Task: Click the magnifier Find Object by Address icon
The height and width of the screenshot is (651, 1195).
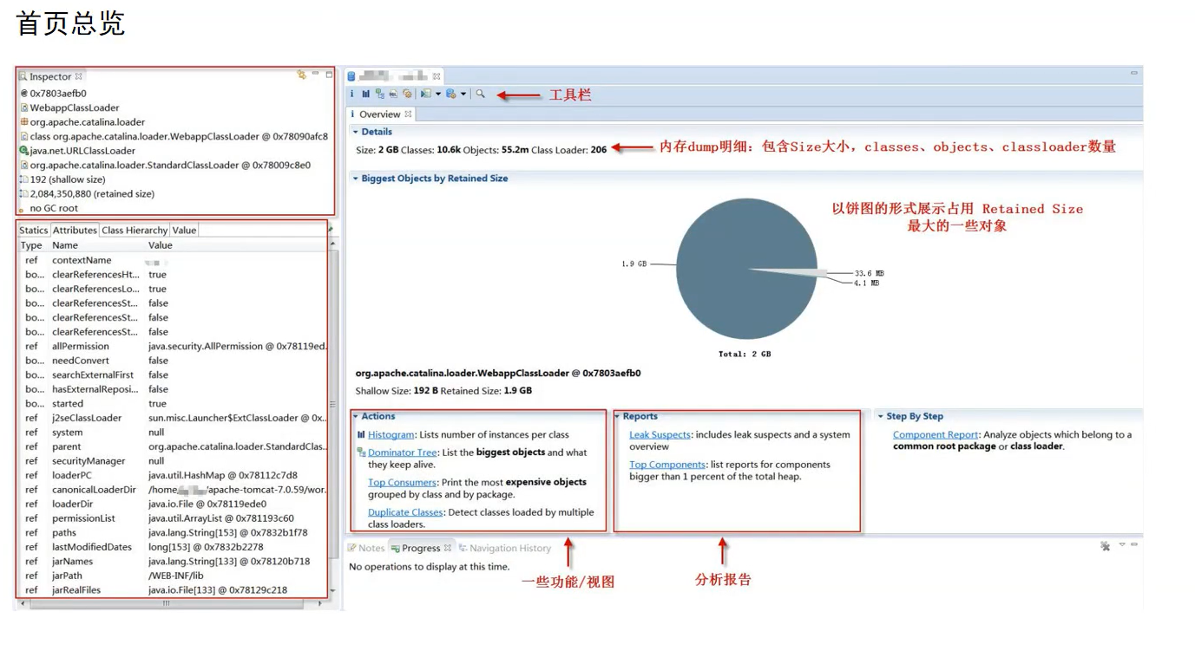Action: tap(480, 94)
